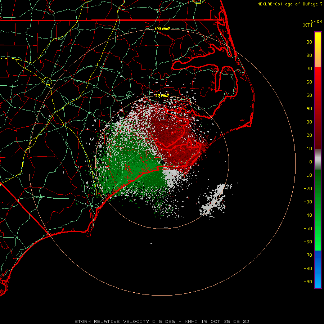This screenshot has height=324, width=324.
Task: Select the 0 value on the velocity scale
Action: click(311, 162)
